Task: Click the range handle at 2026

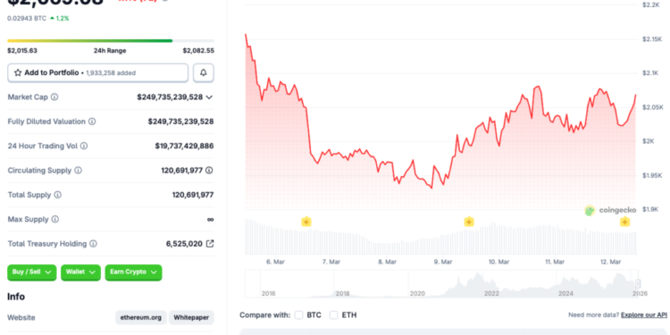Action: (638, 283)
